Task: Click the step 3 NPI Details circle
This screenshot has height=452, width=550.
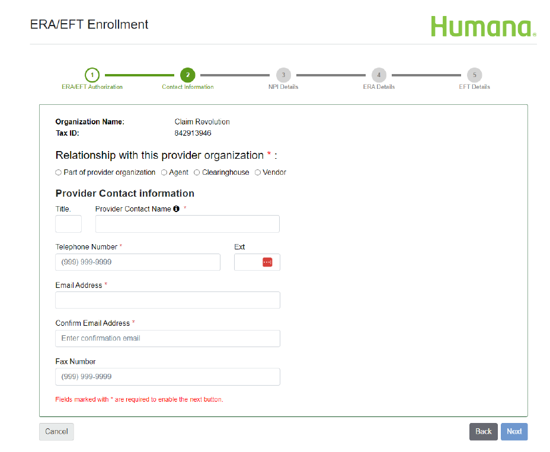Action: click(283, 75)
